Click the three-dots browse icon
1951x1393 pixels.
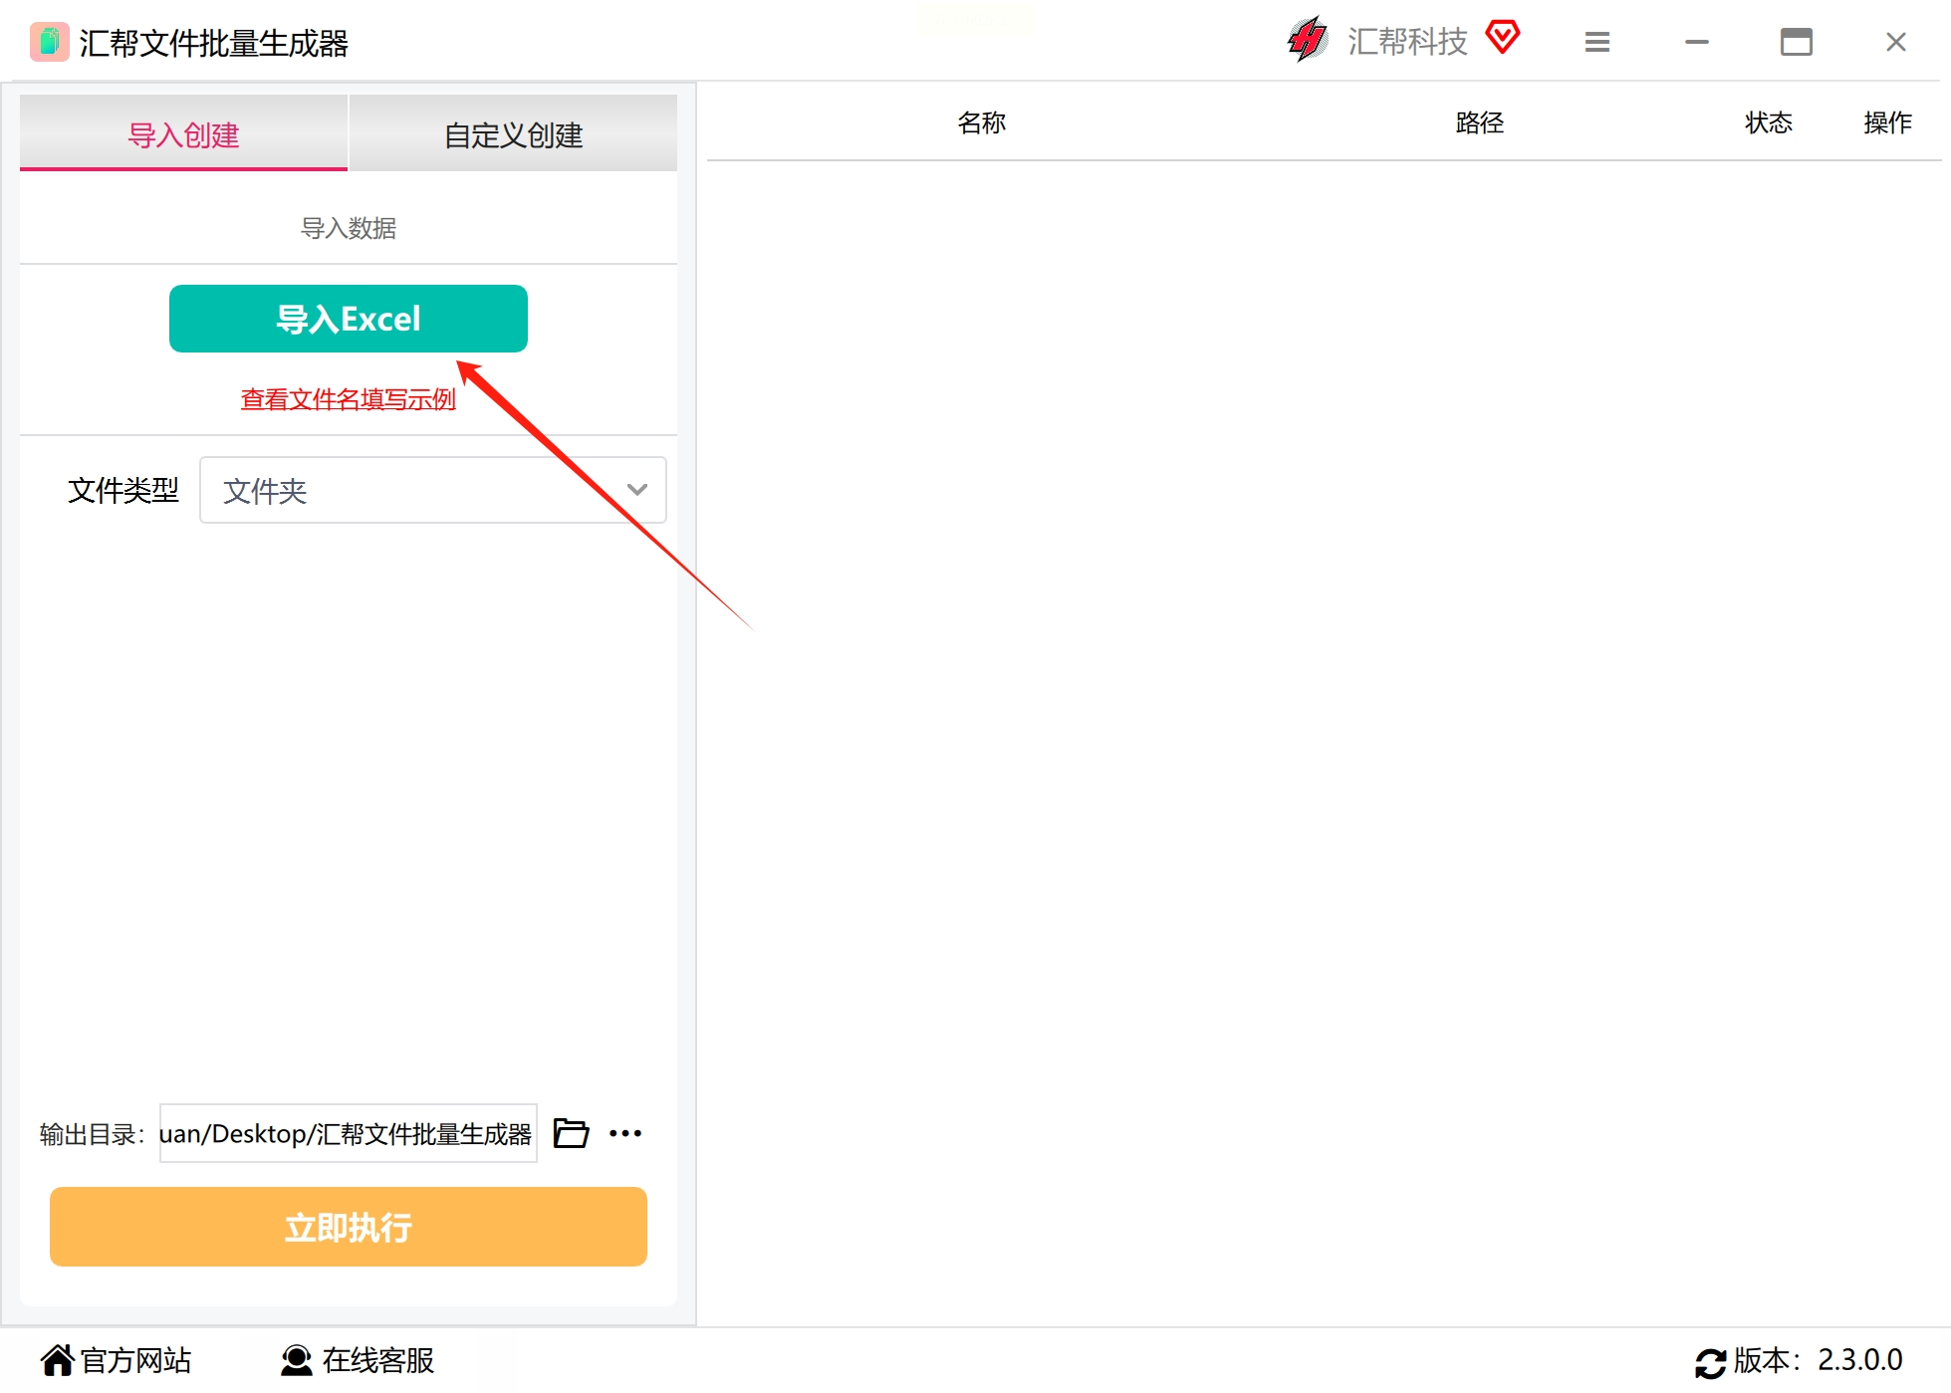click(x=625, y=1133)
